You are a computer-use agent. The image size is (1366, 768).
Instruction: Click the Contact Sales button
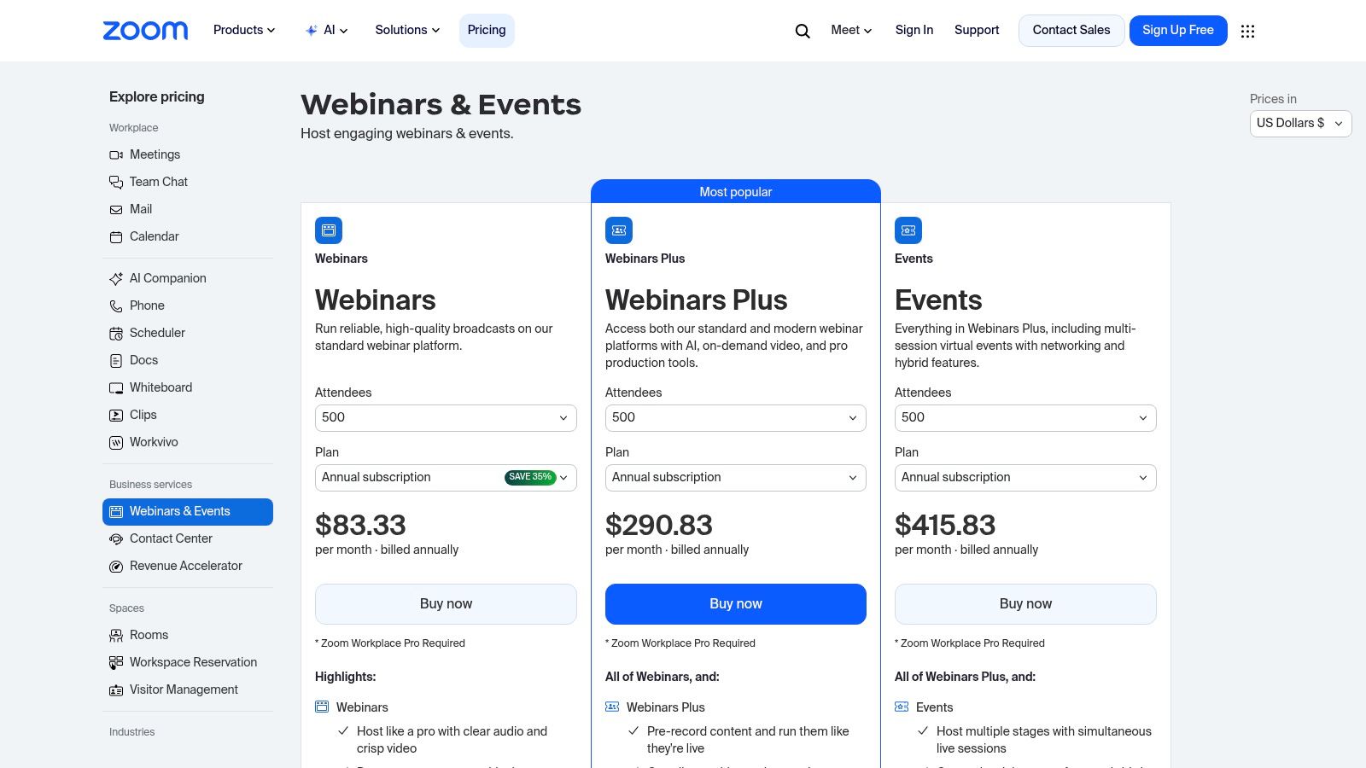pyautogui.click(x=1071, y=30)
